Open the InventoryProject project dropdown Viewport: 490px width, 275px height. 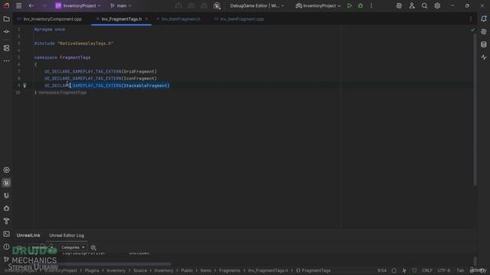point(78,5)
